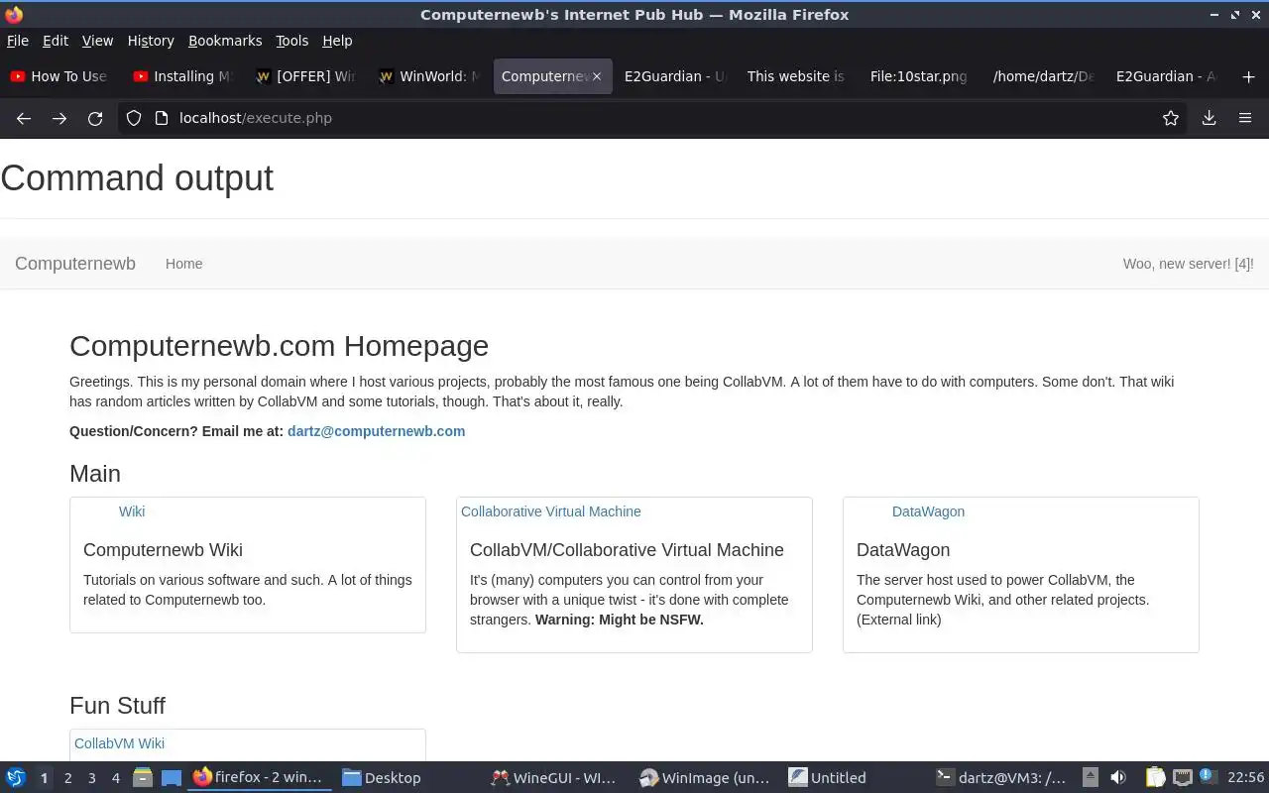This screenshot has height=793, width=1269.
Task: Switch to workspace 2
Action: pos(67,778)
